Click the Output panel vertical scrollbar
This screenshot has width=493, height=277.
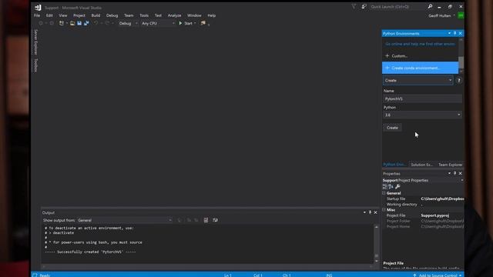[x=377, y=244]
